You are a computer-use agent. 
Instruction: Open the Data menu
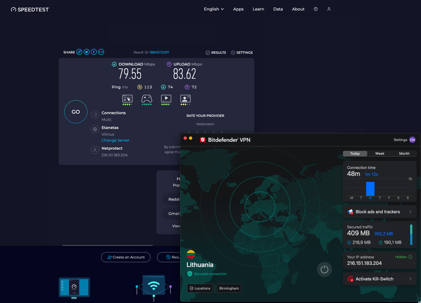click(x=278, y=9)
